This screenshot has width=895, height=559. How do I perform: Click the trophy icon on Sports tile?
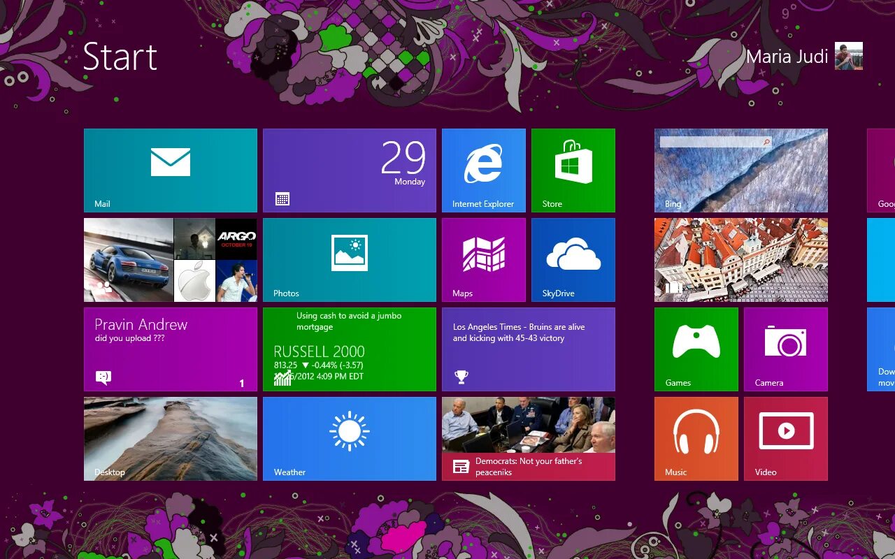coord(461,377)
